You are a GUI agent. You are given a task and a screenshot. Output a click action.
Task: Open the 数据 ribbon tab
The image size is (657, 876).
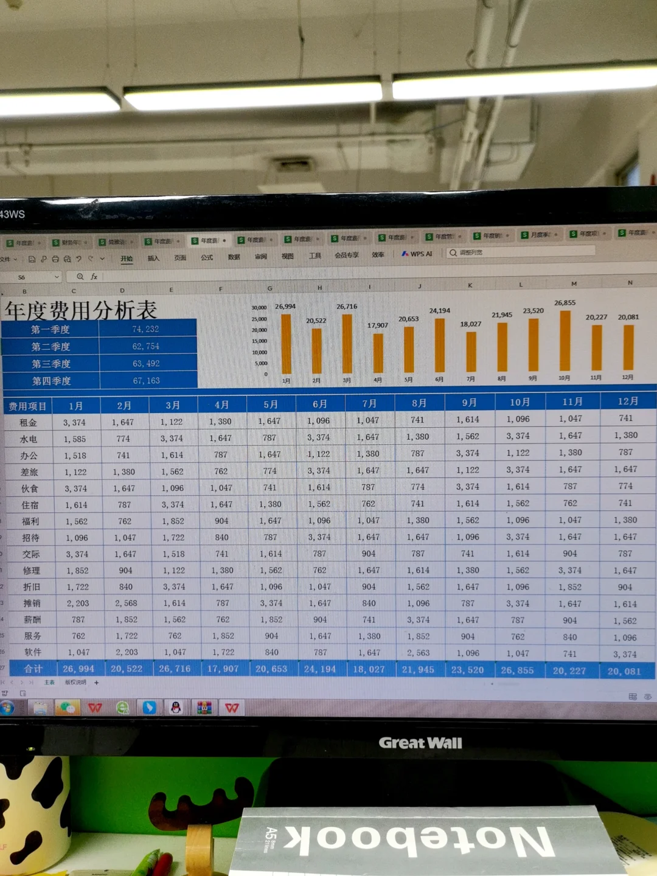(x=234, y=257)
